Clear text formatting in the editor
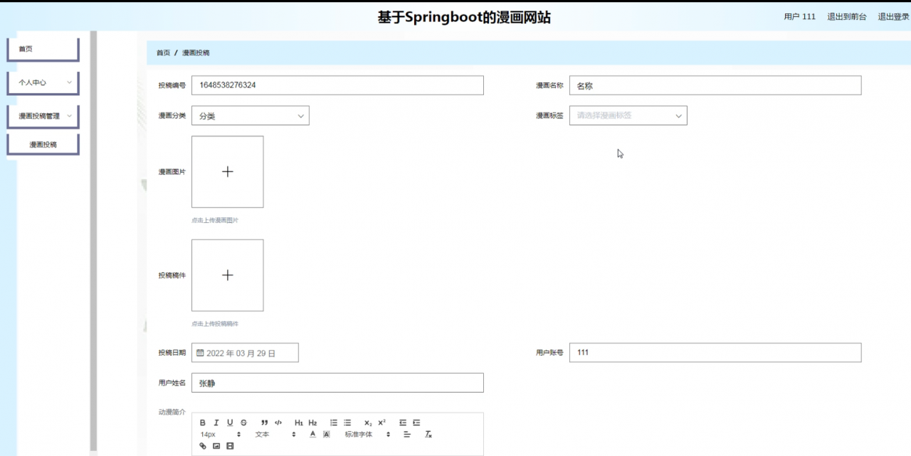Screen dimensions: 911x456 click(x=428, y=434)
